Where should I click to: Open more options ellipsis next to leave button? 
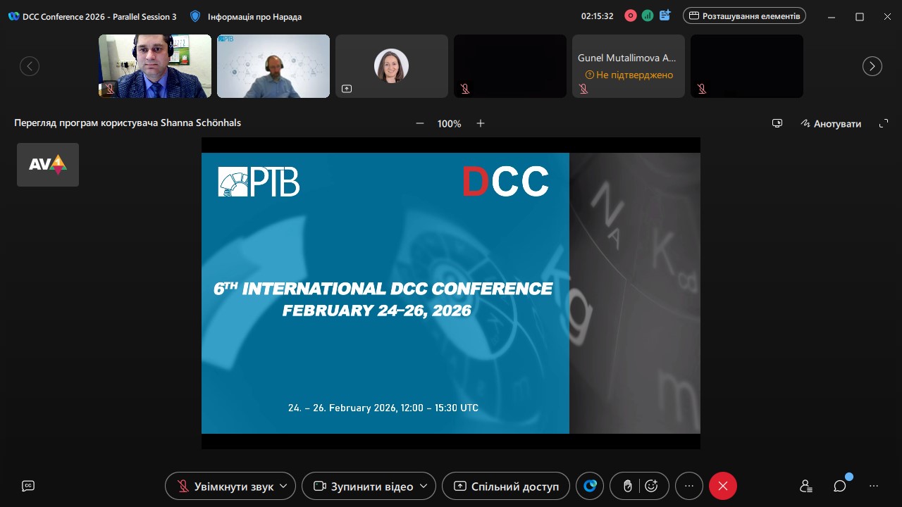[x=689, y=486]
